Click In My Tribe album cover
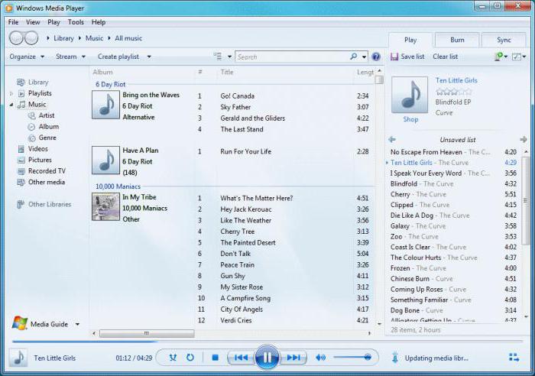This screenshot has width=535, height=376. point(105,207)
